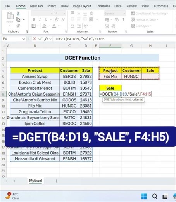Click the Comma Style icon
The width and height of the screenshot is (176, 202).
pyautogui.click(x=123, y=20)
